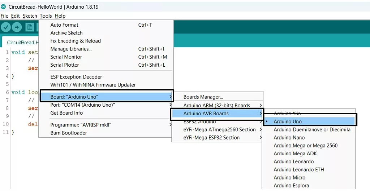Viewport: 370px width, 191px height.
Task: Click the Upload arrow toolbar icon
Action: click(17, 27)
